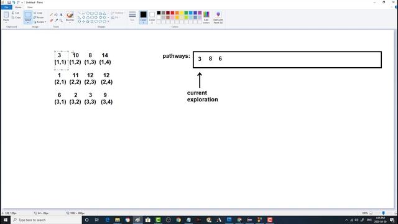Choose the red palette swatch
This screenshot has height=224, width=398.
[173, 12]
